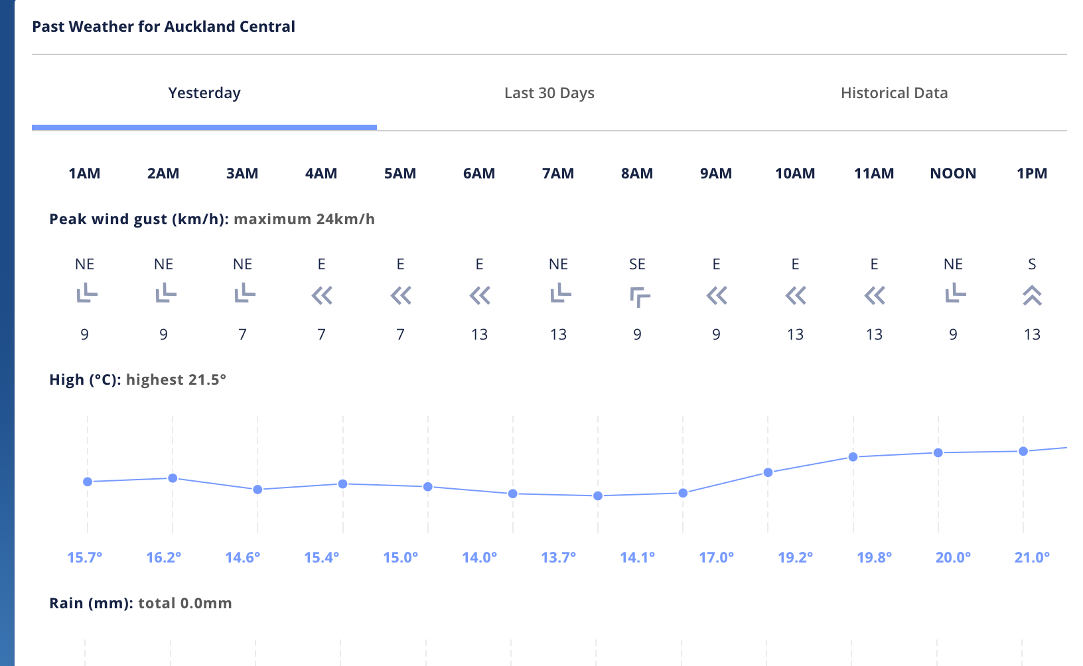Screen dimensions: 1083x666
Task: Click the 6AM east wind arrow icon
Action: (480, 295)
